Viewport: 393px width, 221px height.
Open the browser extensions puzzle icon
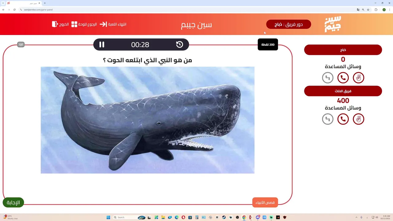click(x=376, y=10)
